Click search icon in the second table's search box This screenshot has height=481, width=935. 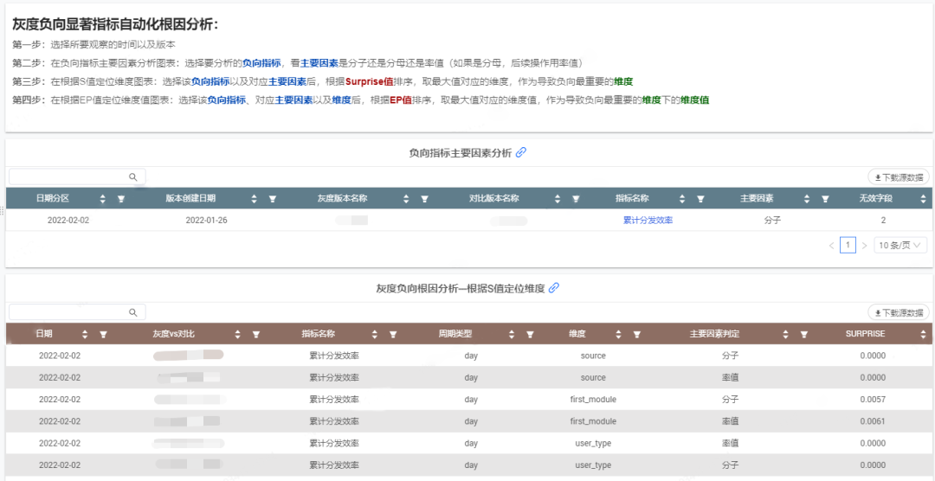(x=133, y=312)
